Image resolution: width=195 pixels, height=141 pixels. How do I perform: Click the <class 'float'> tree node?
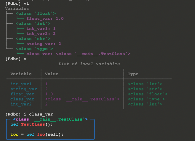36,13
